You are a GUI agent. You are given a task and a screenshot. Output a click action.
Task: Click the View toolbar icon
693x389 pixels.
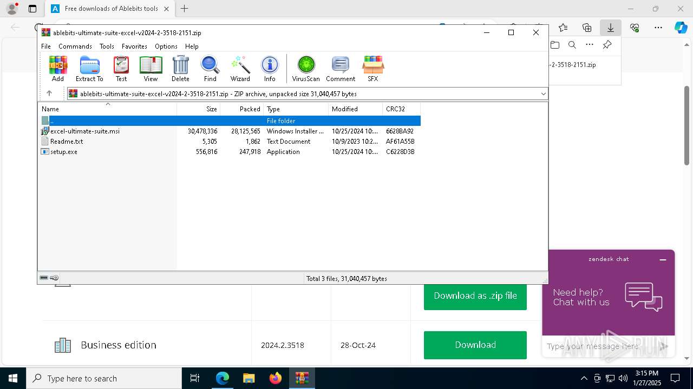151,69
